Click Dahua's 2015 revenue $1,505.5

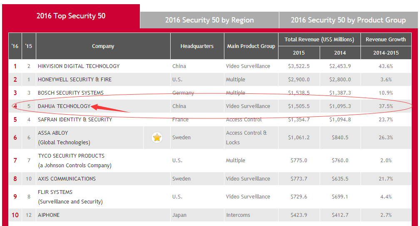coord(299,106)
